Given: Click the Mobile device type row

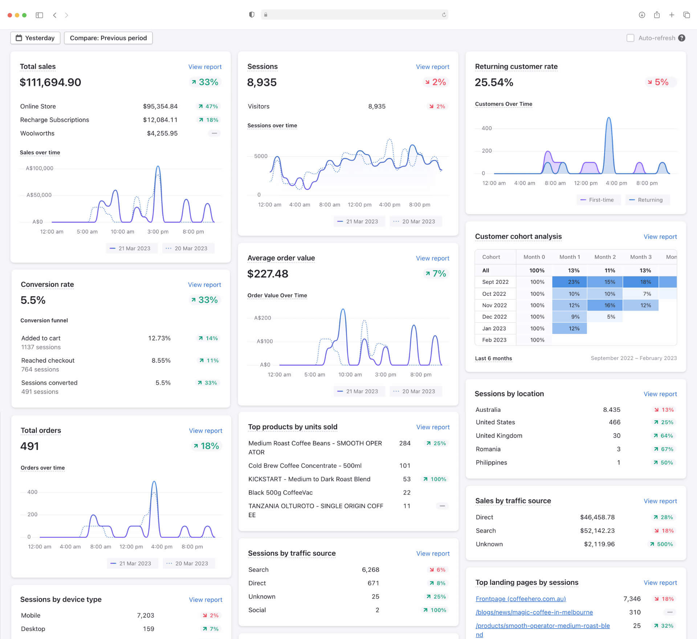Looking at the screenshot, I should tap(121, 615).
